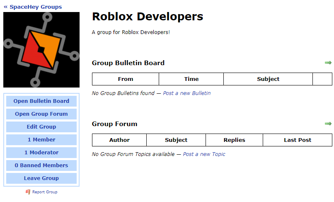334x202 pixels.
Task: Click the group description text
Action: (x=131, y=32)
